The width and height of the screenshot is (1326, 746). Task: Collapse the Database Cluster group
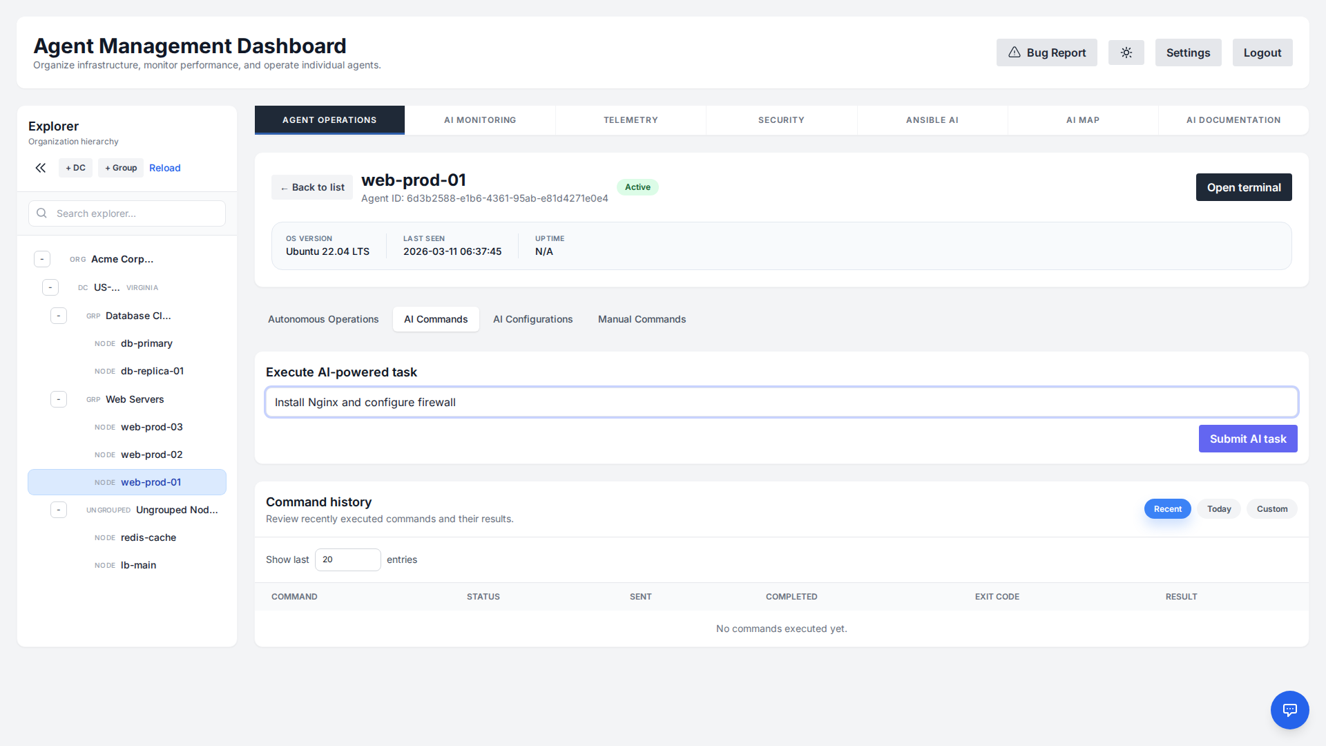59,316
